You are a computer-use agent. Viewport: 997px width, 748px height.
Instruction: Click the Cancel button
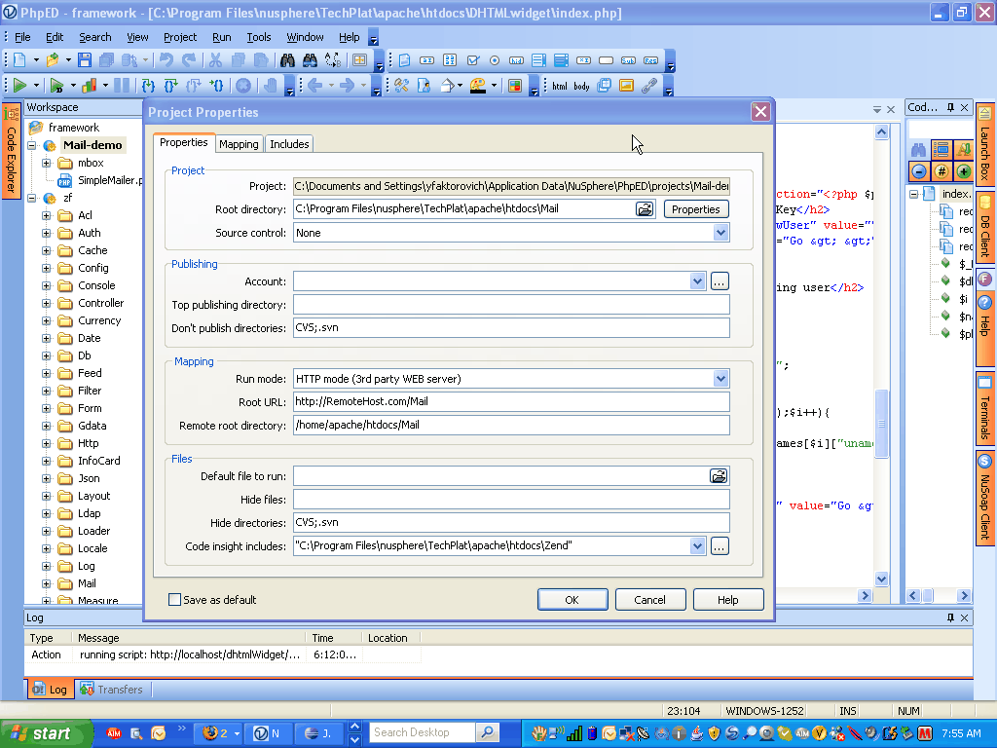tap(649, 599)
